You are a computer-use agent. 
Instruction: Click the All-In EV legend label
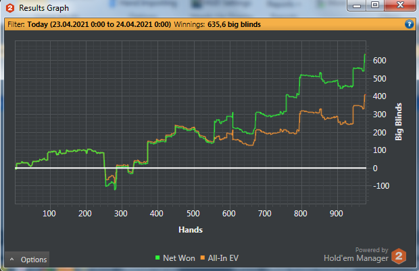click(x=223, y=258)
